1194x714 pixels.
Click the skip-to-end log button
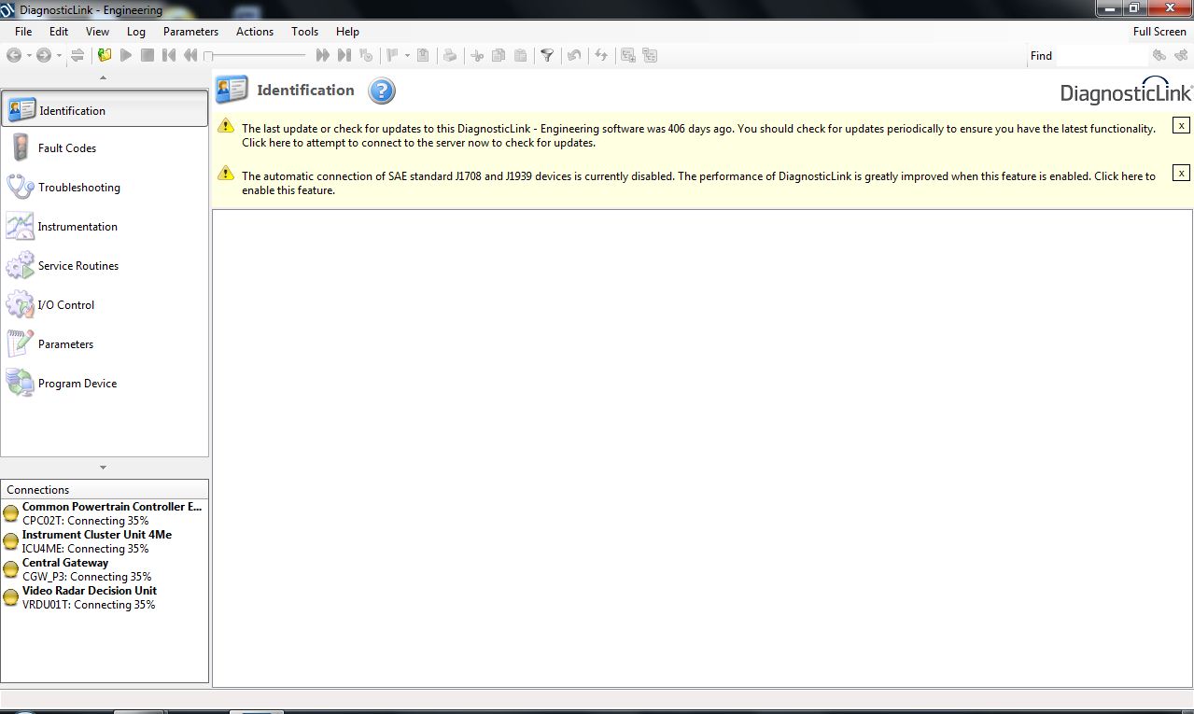pos(344,55)
